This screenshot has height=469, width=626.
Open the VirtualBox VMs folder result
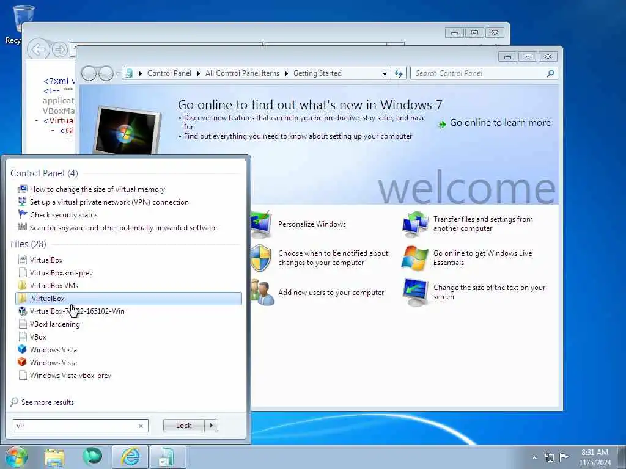point(54,286)
